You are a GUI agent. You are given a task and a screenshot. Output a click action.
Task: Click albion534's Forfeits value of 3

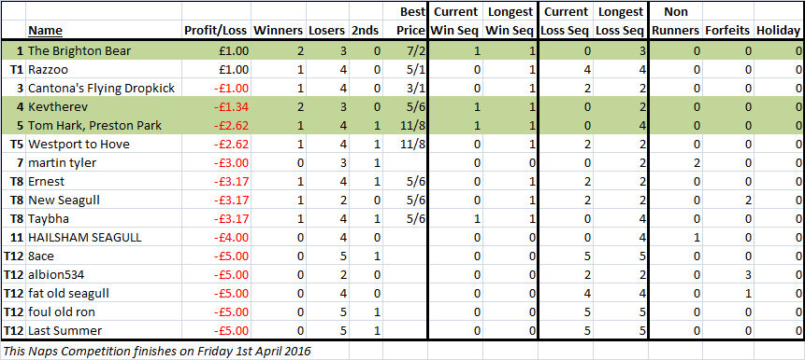(x=728, y=275)
